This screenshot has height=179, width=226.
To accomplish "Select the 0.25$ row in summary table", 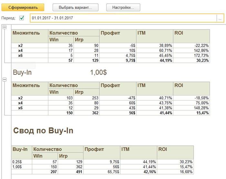I will pos(17,162).
